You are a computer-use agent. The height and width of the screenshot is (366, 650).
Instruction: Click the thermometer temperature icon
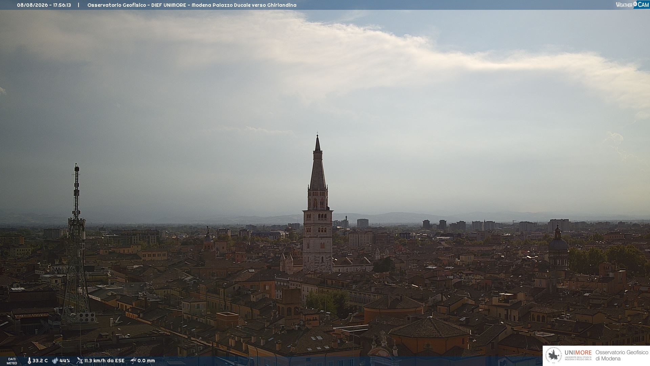29,361
